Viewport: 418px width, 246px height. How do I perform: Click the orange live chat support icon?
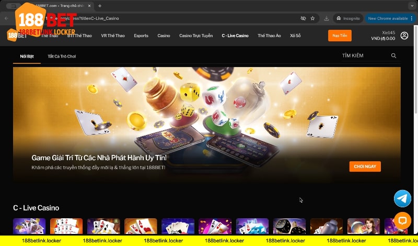(x=402, y=220)
